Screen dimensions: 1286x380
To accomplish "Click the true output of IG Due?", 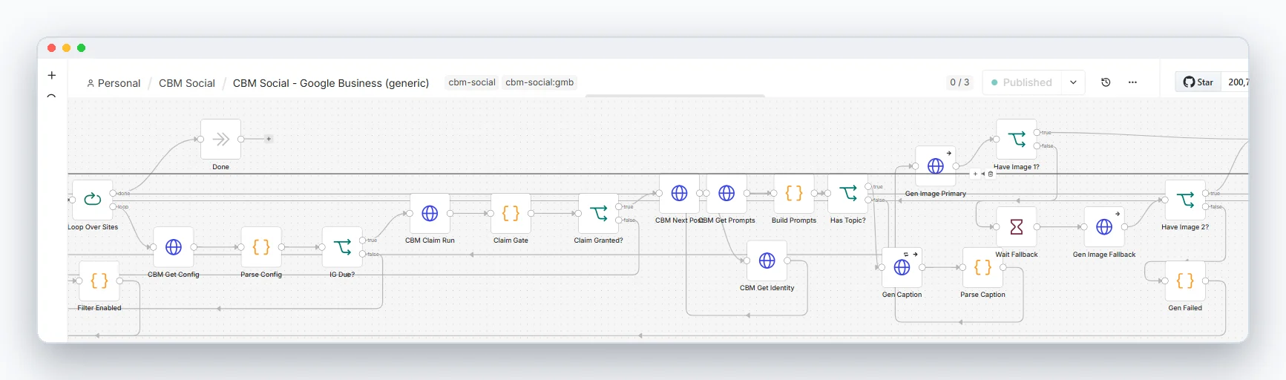I will [362, 240].
